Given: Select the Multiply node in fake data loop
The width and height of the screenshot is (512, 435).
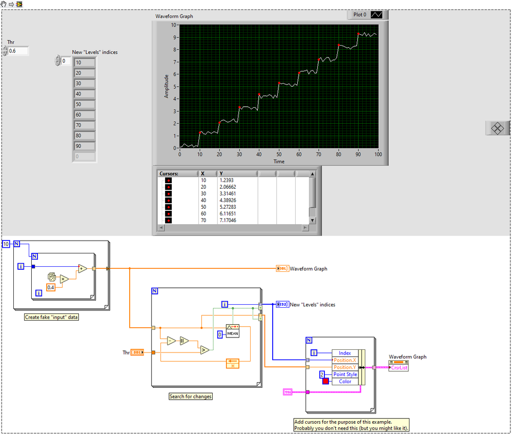Looking at the screenshot, I should click(65, 279).
